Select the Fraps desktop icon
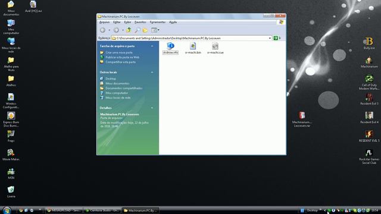 pyautogui.click(x=11, y=136)
